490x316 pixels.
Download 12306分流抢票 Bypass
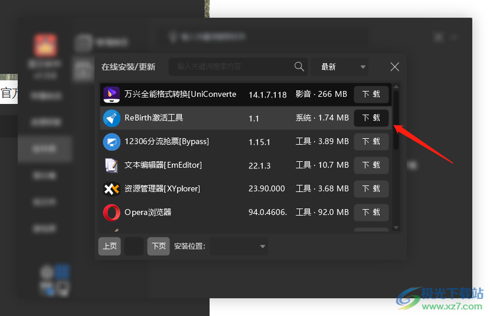point(371,142)
